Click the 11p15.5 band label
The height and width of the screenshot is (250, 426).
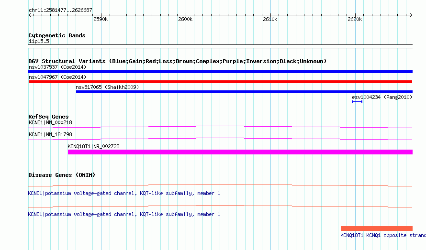(39, 41)
